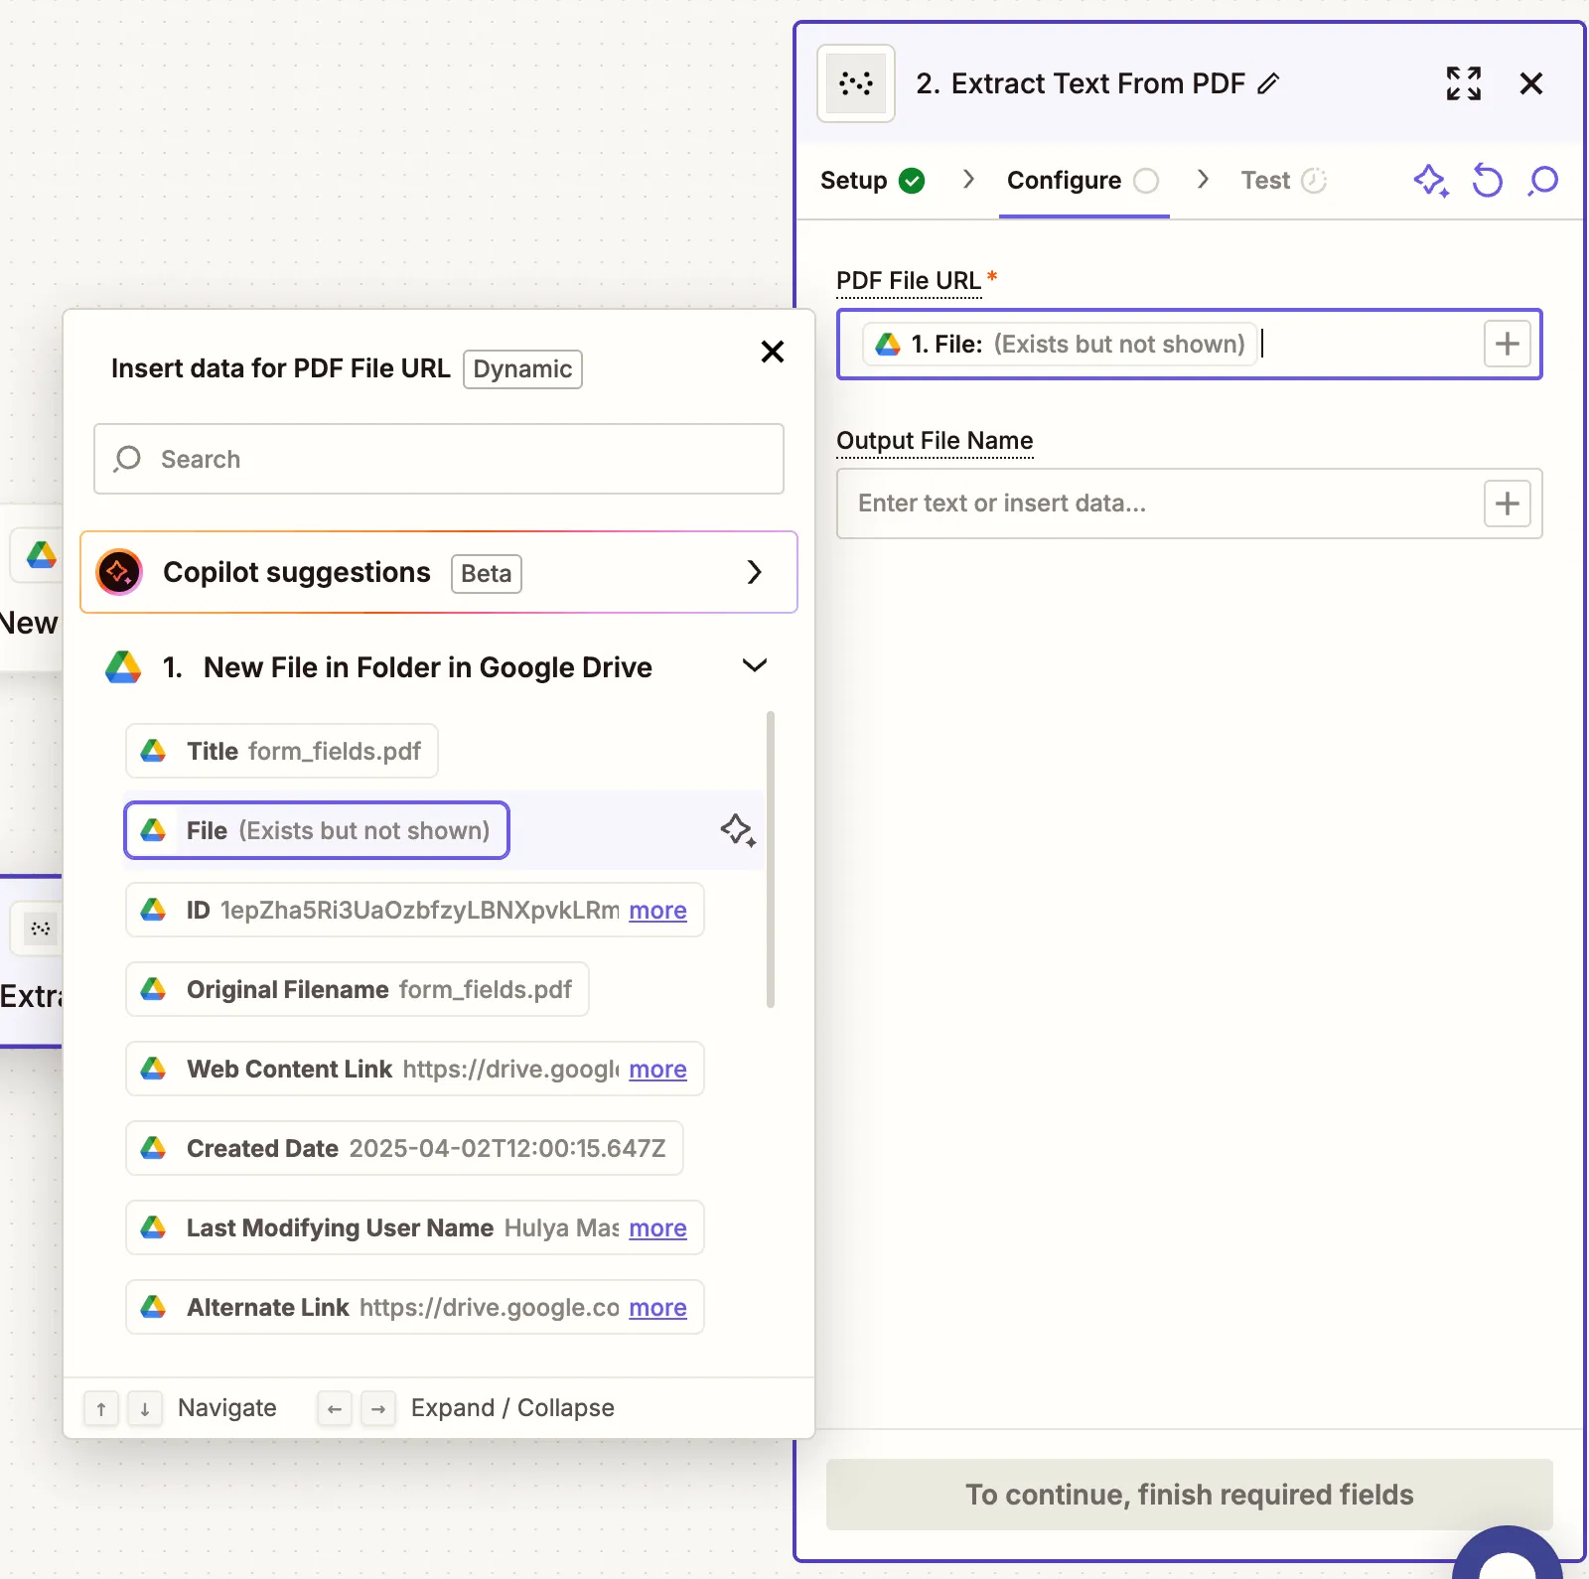Click the PDF File URL input field

(1190, 345)
